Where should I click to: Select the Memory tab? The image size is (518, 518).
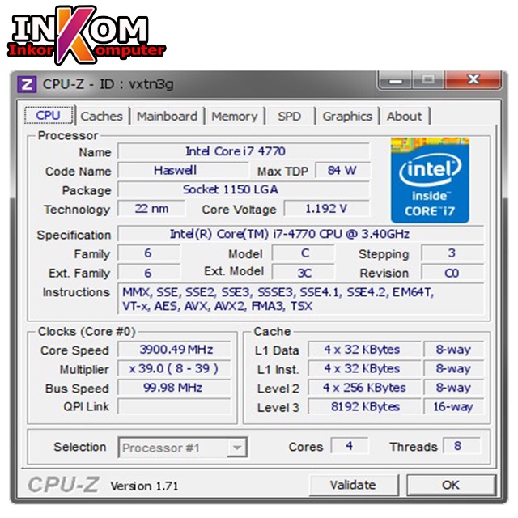(234, 117)
